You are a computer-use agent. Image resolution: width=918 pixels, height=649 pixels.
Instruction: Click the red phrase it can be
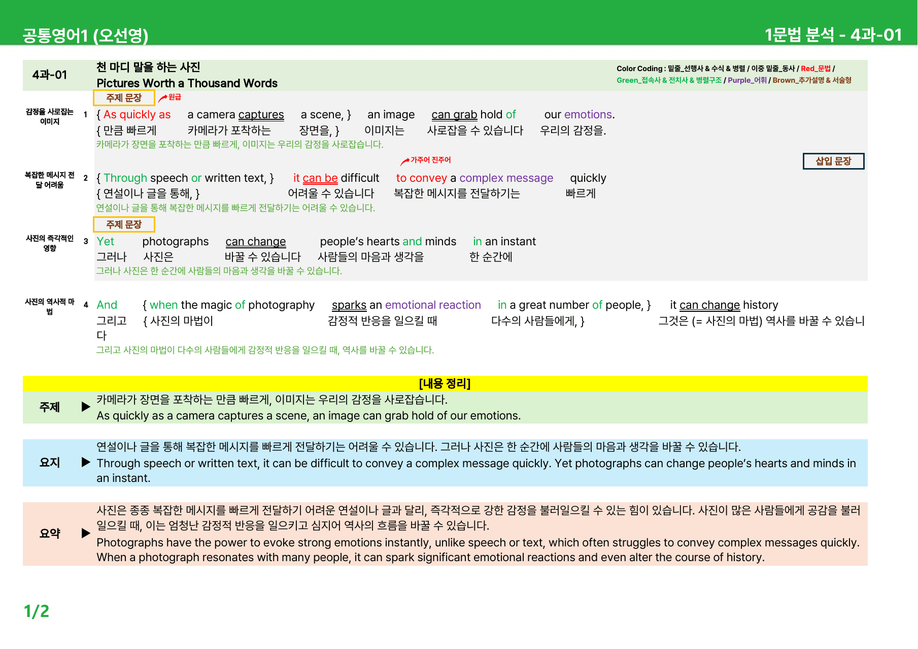click(315, 178)
